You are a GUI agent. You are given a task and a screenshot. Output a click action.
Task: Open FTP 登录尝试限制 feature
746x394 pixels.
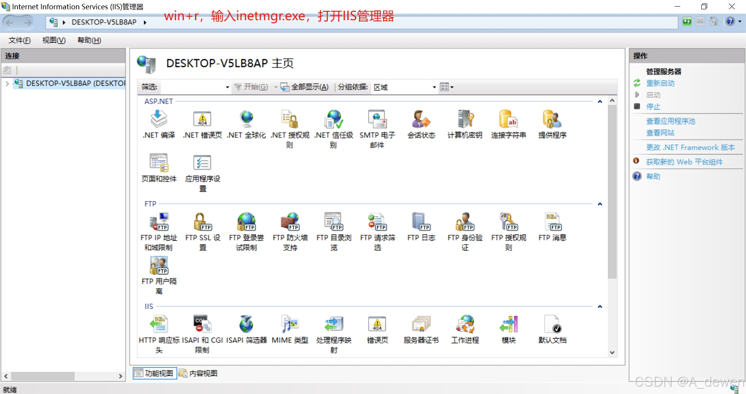click(246, 232)
